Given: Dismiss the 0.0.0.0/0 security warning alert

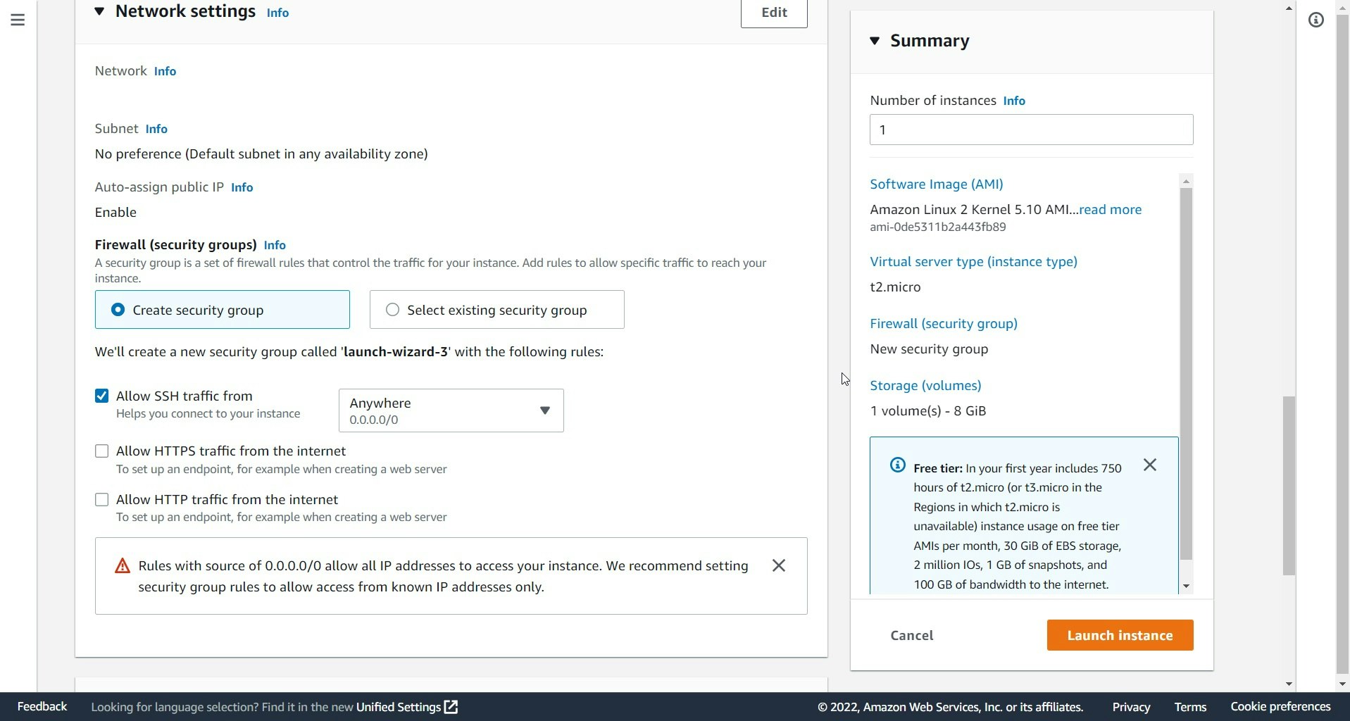Looking at the screenshot, I should 779,565.
